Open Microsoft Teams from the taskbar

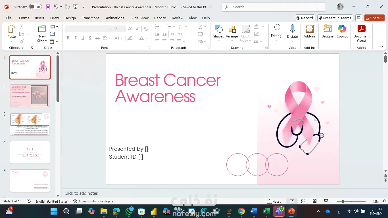point(279,211)
